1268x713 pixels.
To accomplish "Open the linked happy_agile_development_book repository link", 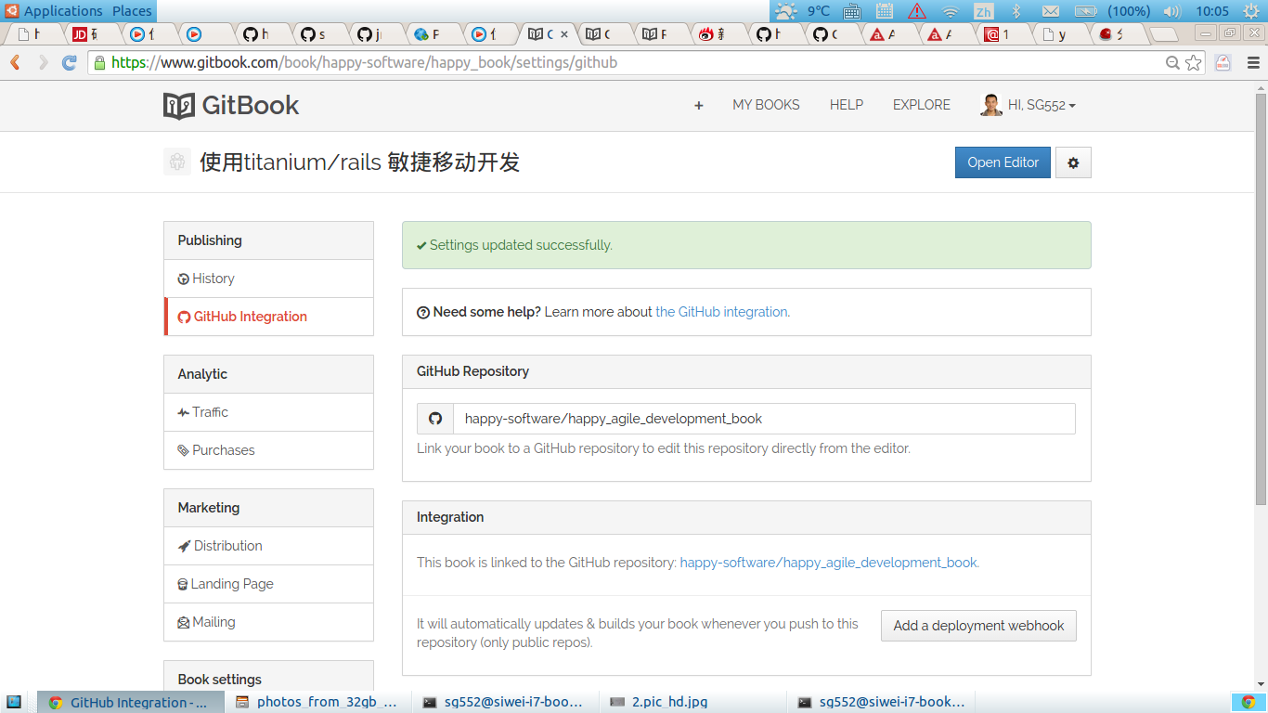I will click(x=829, y=563).
